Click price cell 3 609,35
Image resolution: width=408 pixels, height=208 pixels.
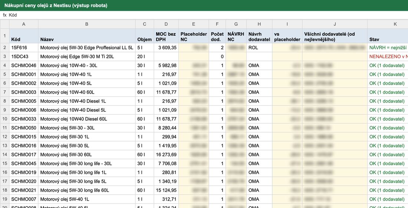coord(166,48)
